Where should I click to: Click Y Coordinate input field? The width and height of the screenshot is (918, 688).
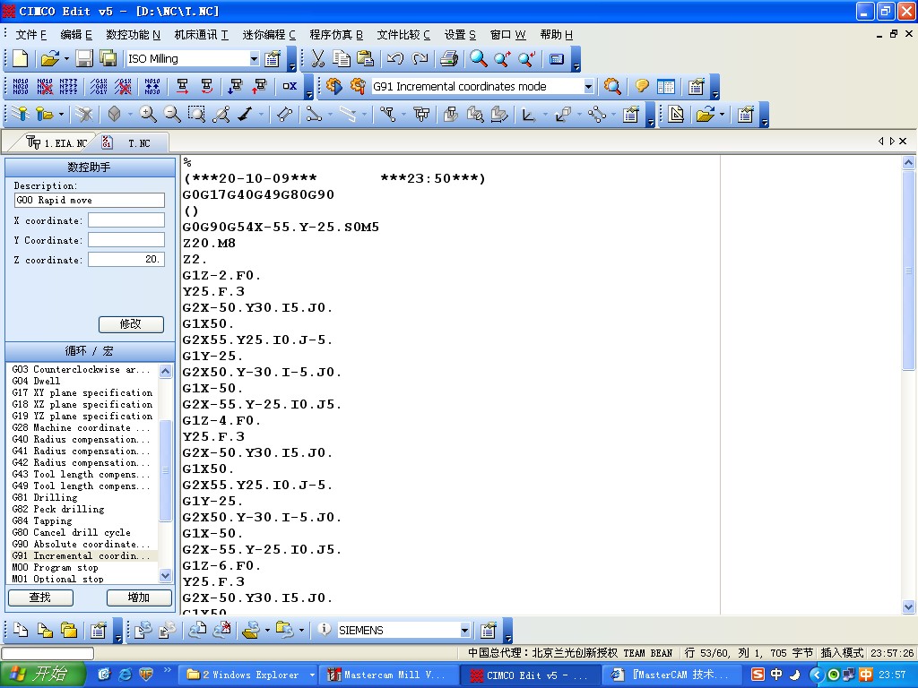[126, 240]
